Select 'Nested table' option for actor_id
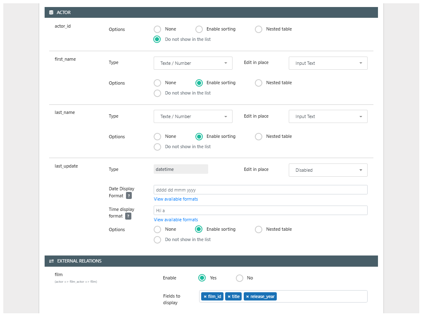Image resolution: width=423 pixels, height=317 pixels. [x=259, y=29]
